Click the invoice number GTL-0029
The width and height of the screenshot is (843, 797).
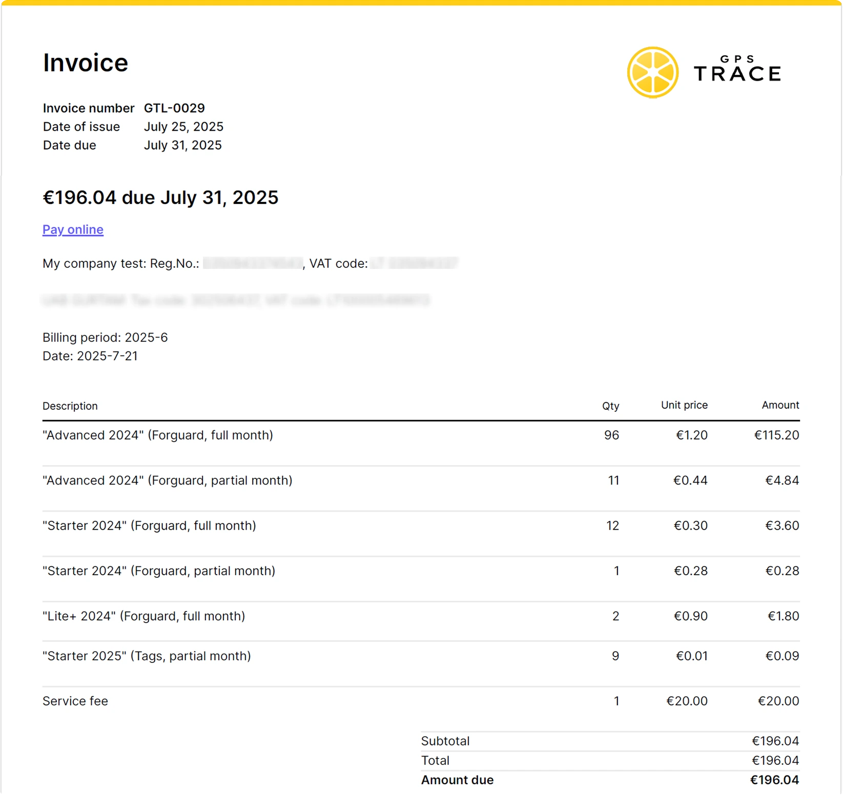click(173, 108)
